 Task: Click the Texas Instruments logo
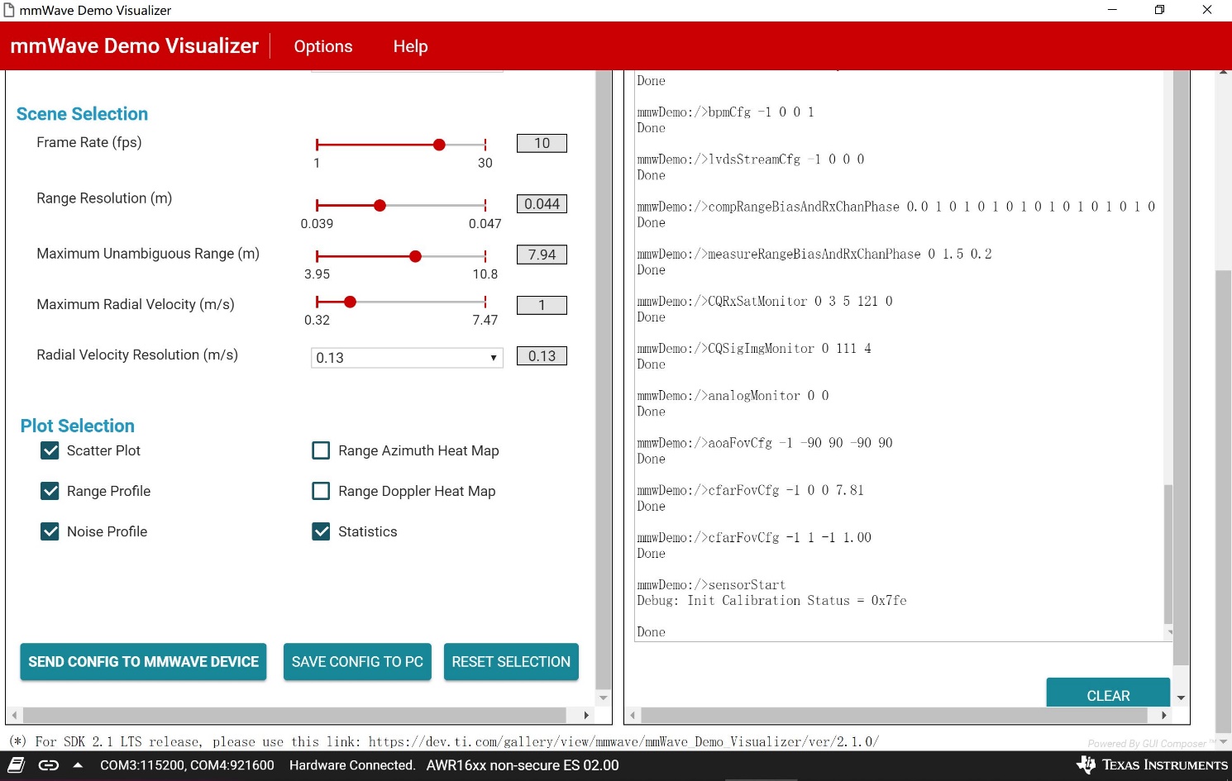pos(1153,765)
